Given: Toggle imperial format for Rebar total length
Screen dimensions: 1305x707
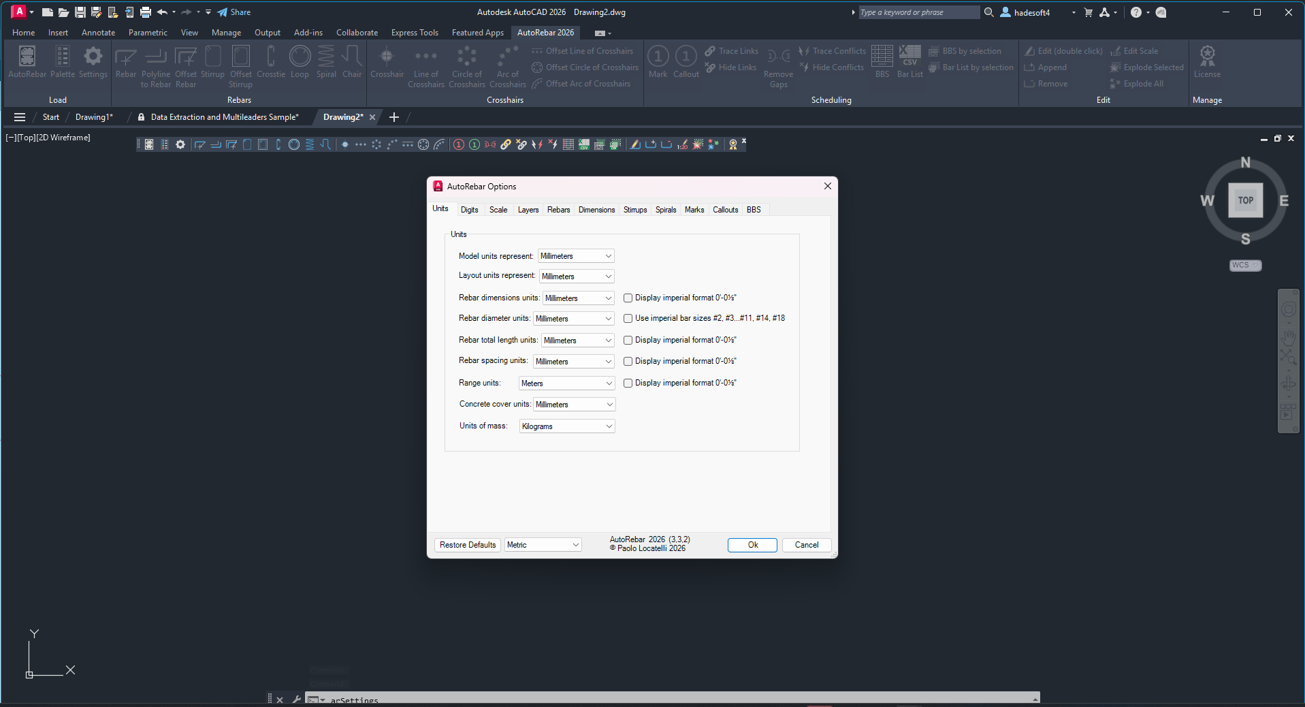Looking at the screenshot, I should click(x=628, y=340).
